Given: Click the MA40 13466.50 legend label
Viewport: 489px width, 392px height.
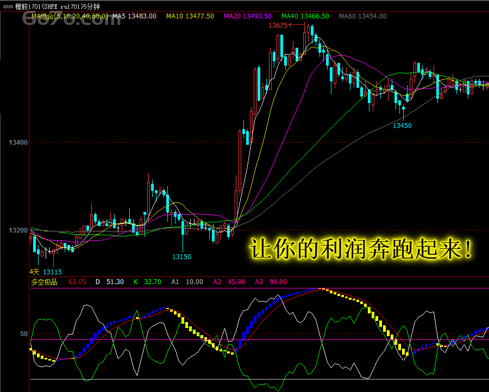Looking at the screenshot, I should point(305,16).
